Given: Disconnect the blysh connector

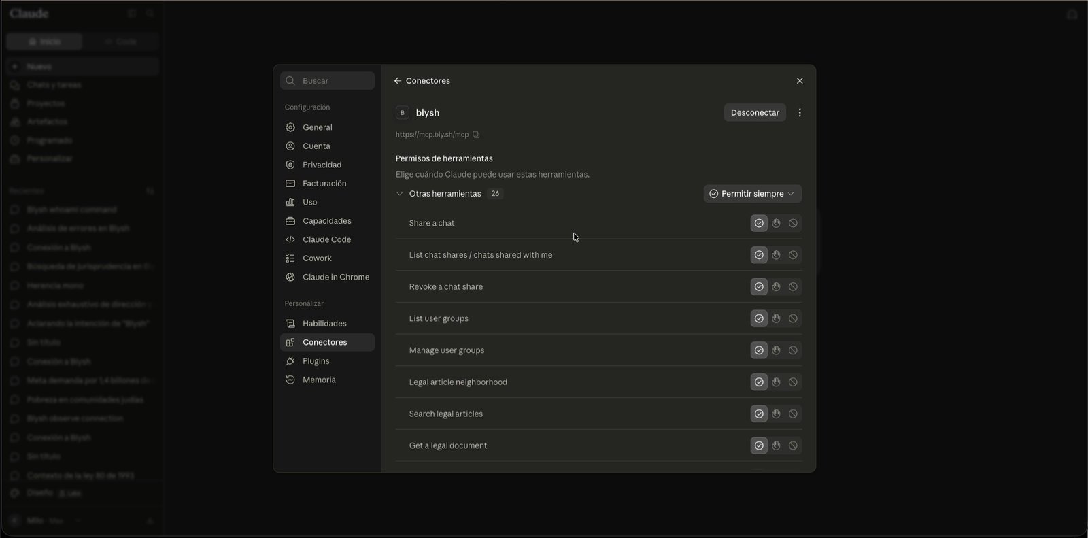Looking at the screenshot, I should (755, 113).
